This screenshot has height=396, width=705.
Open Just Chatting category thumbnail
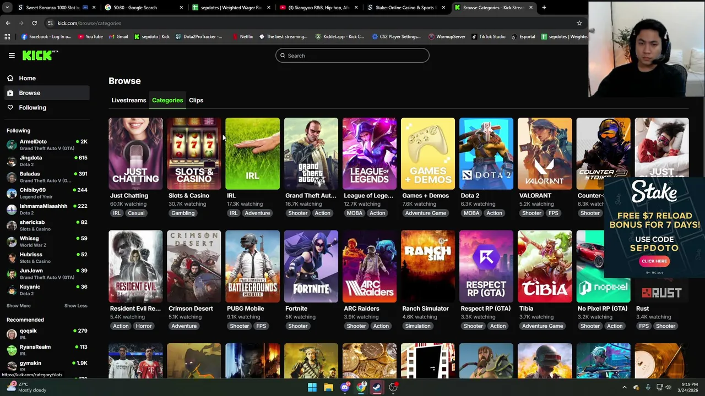click(x=135, y=153)
